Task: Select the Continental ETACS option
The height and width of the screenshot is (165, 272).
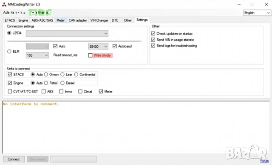Action: coord(76,75)
